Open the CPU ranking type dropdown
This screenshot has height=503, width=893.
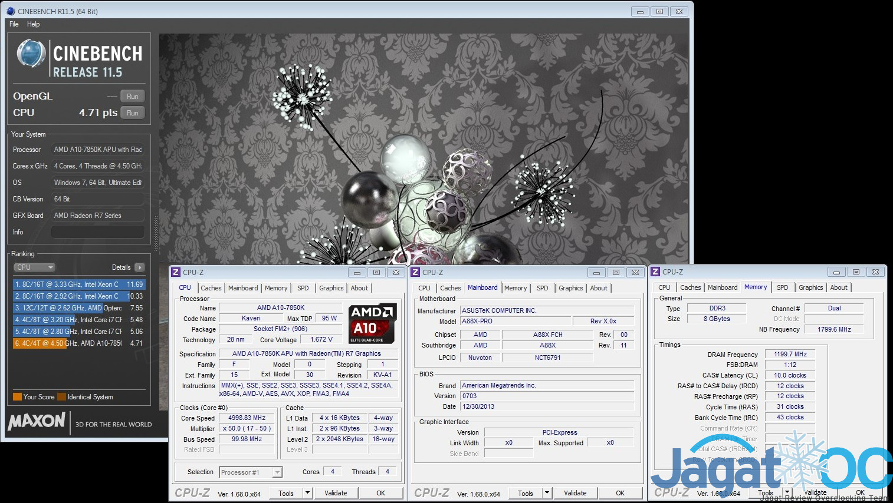(x=34, y=267)
